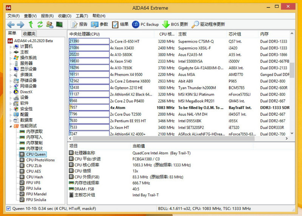
Task: Expand the 操作系统 tree node
Action: click(11, 58)
